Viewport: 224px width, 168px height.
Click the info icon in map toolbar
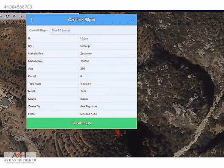21,16
